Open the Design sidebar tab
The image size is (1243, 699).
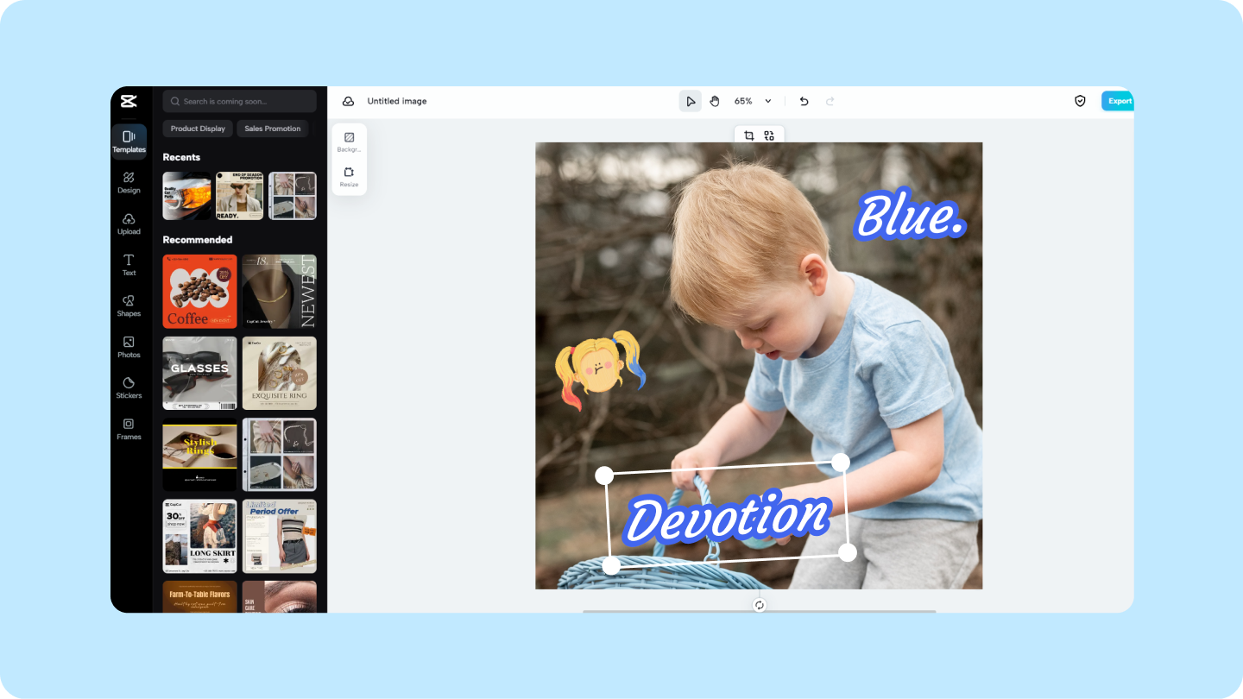click(129, 182)
